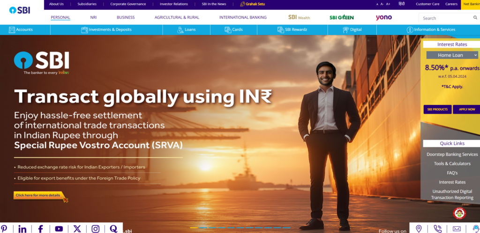
Task: Open FAQ's quick link
Action: point(452,173)
